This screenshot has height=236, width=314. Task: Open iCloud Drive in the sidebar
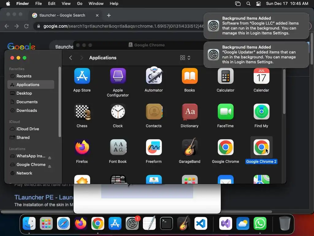point(31,129)
